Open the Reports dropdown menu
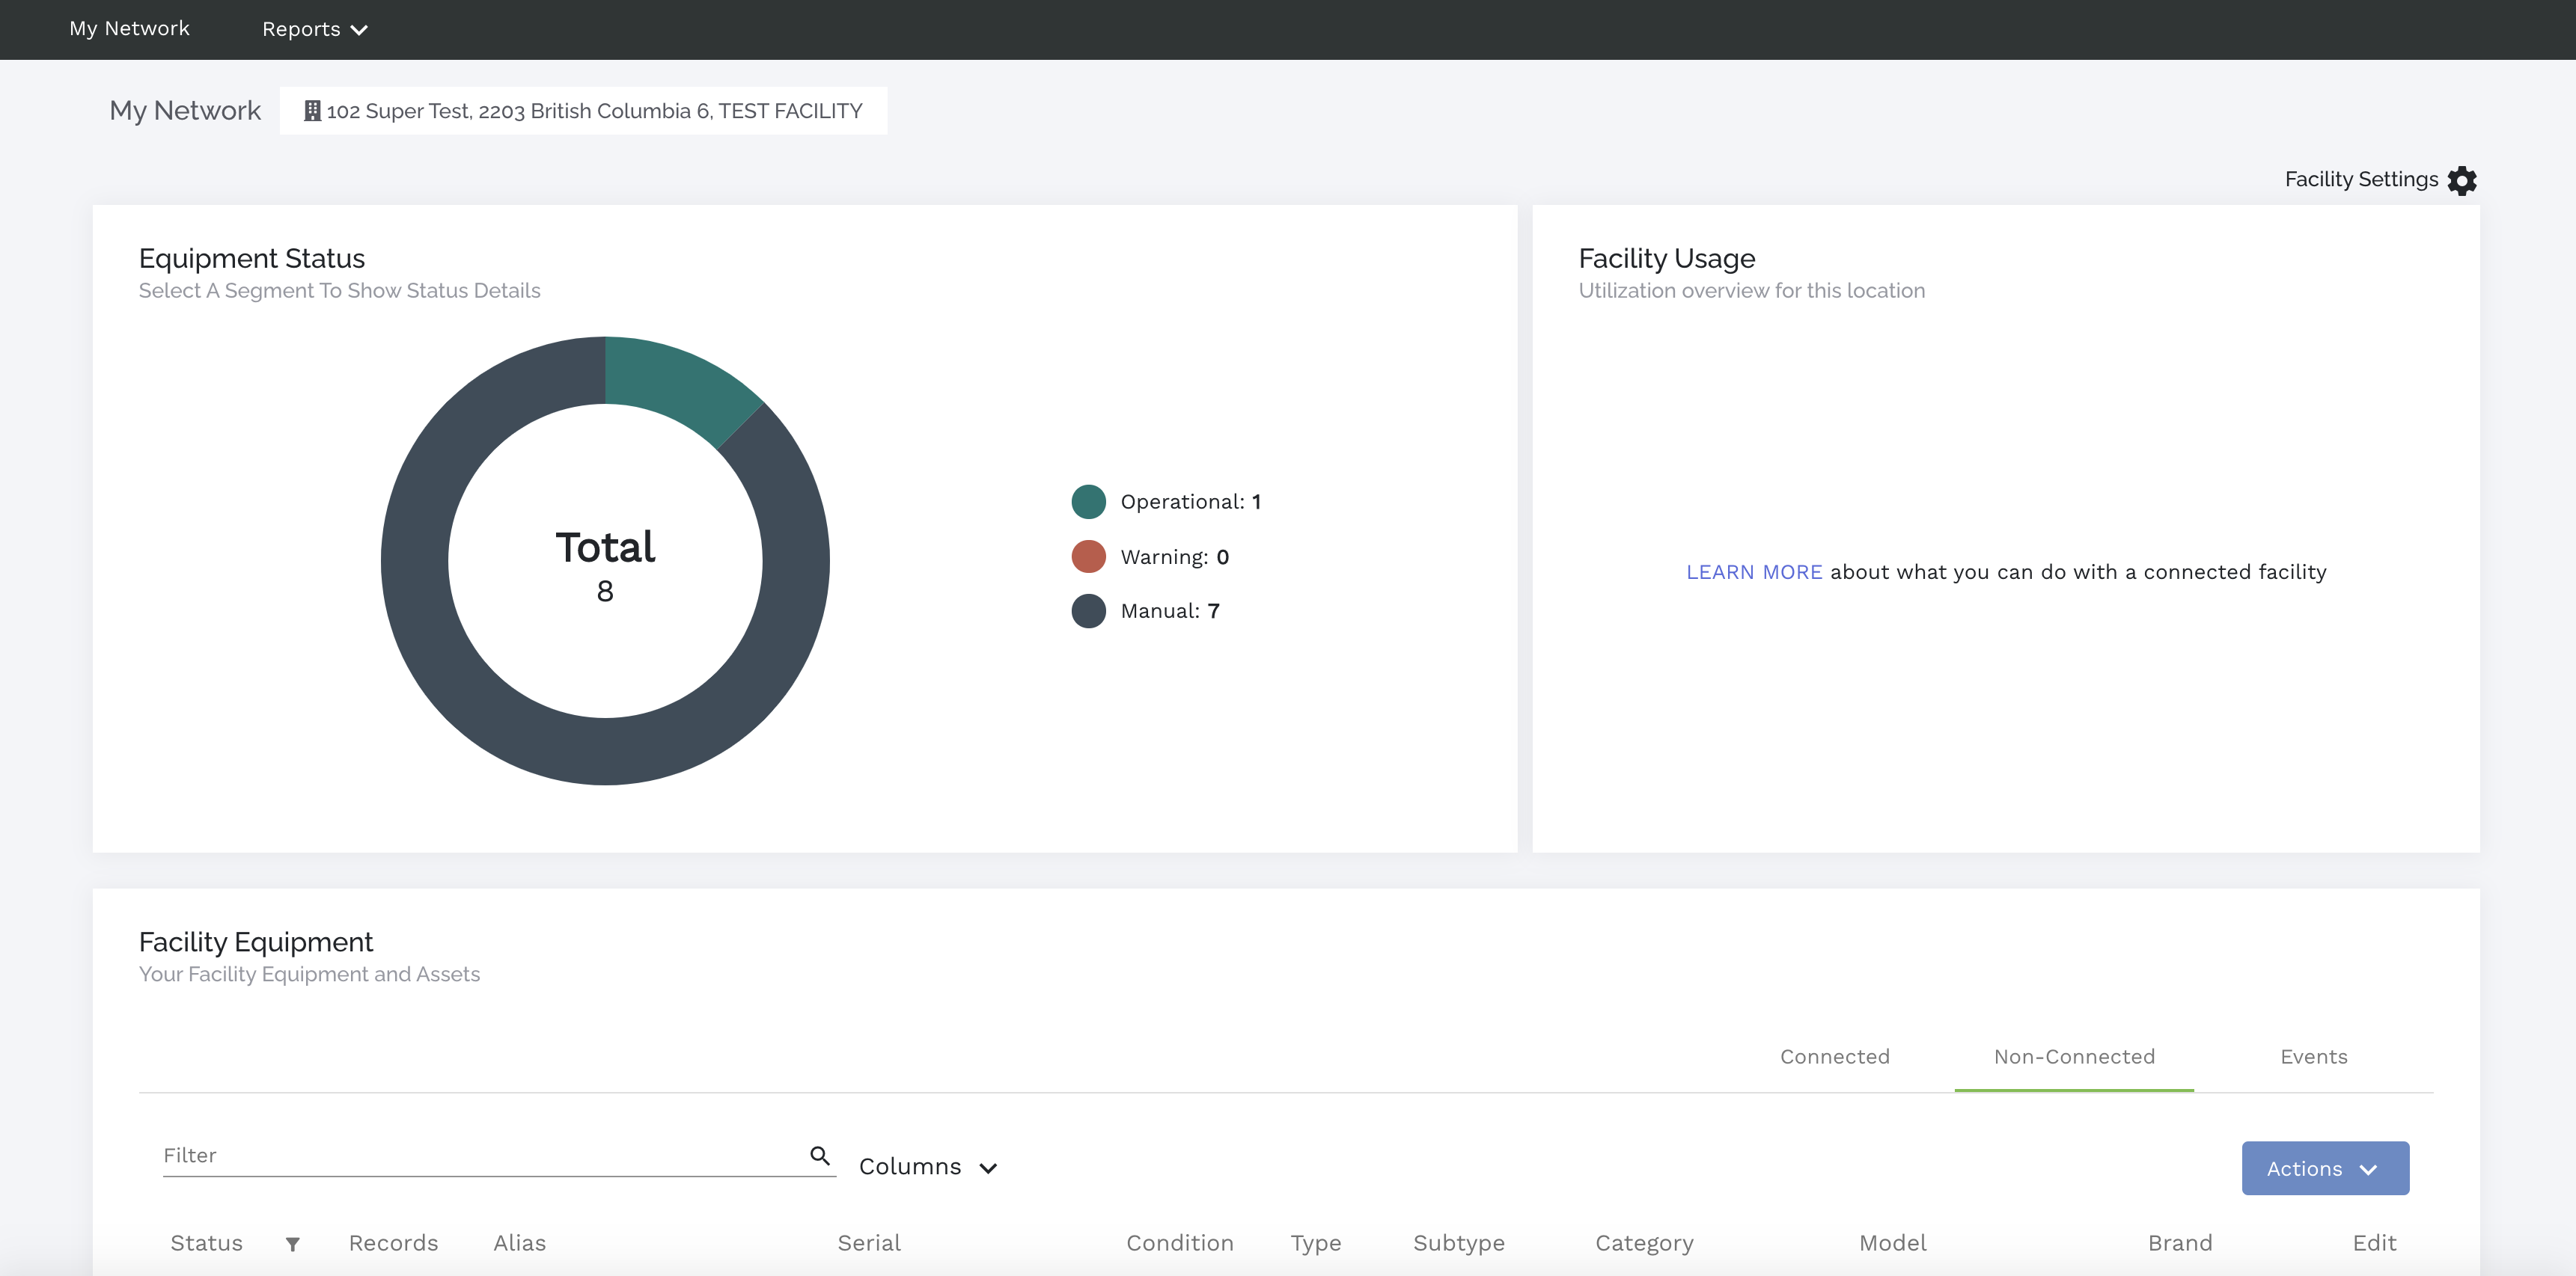 click(314, 29)
